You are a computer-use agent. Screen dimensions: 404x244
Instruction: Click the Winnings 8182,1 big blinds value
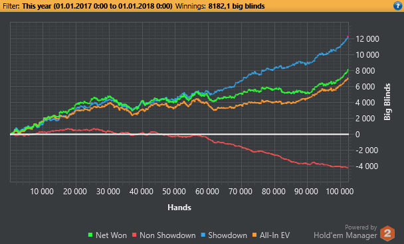point(237,6)
